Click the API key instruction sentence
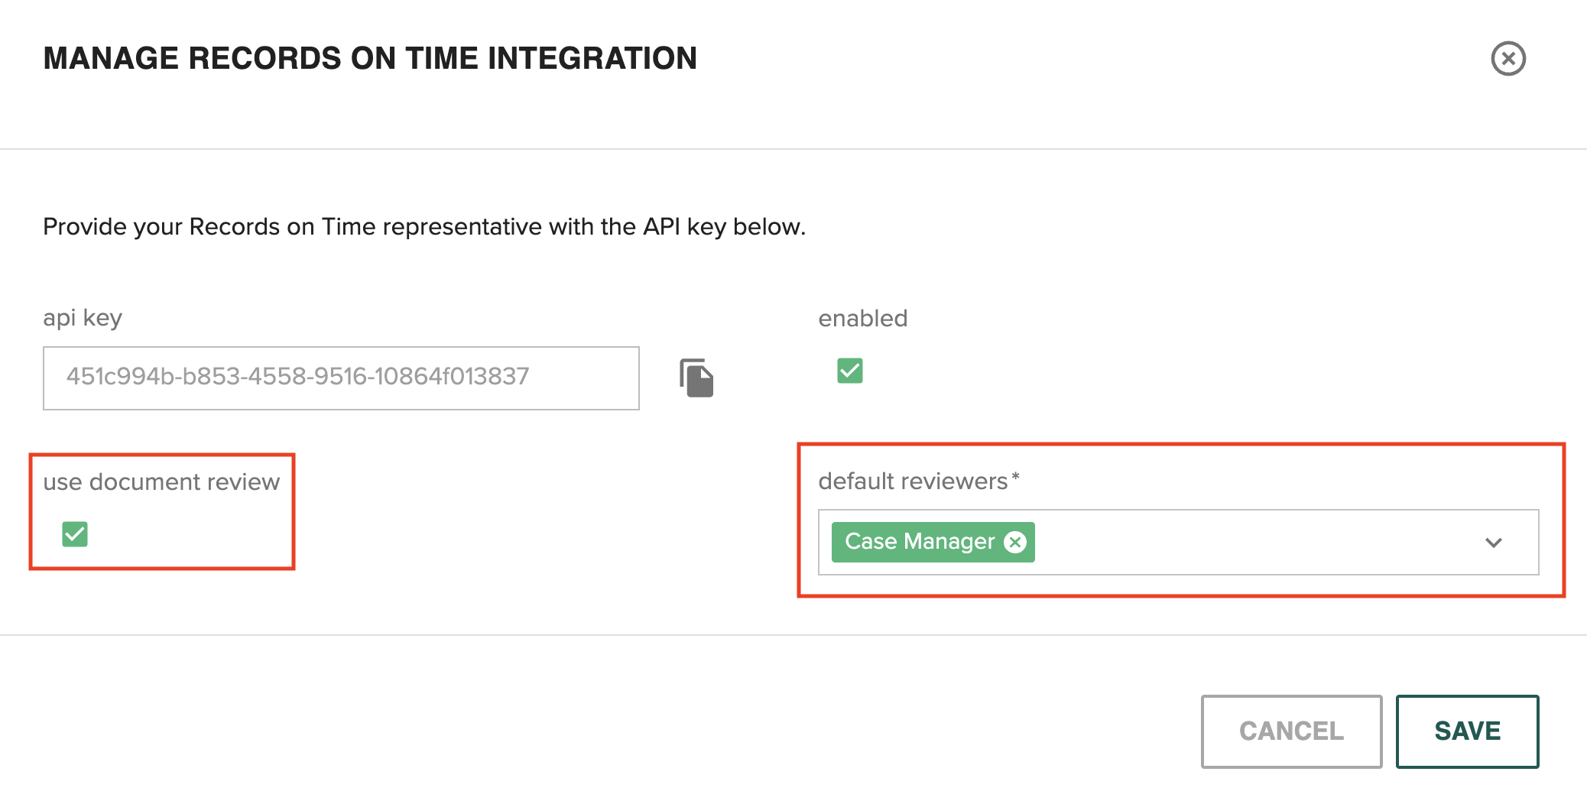 coord(424,227)
